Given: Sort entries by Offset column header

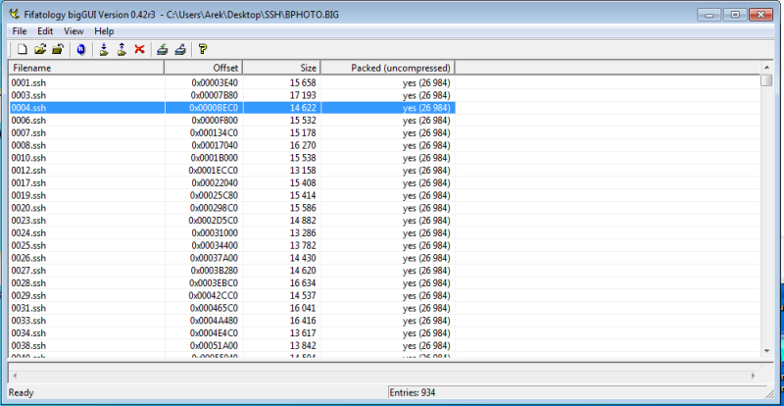Looking at the screenshot, I should (x=203, y=68).
